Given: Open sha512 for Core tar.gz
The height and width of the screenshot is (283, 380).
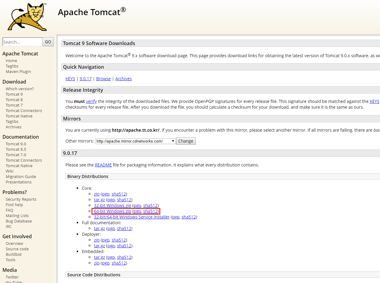Looking at the screenshot, I should click(124, 200).
